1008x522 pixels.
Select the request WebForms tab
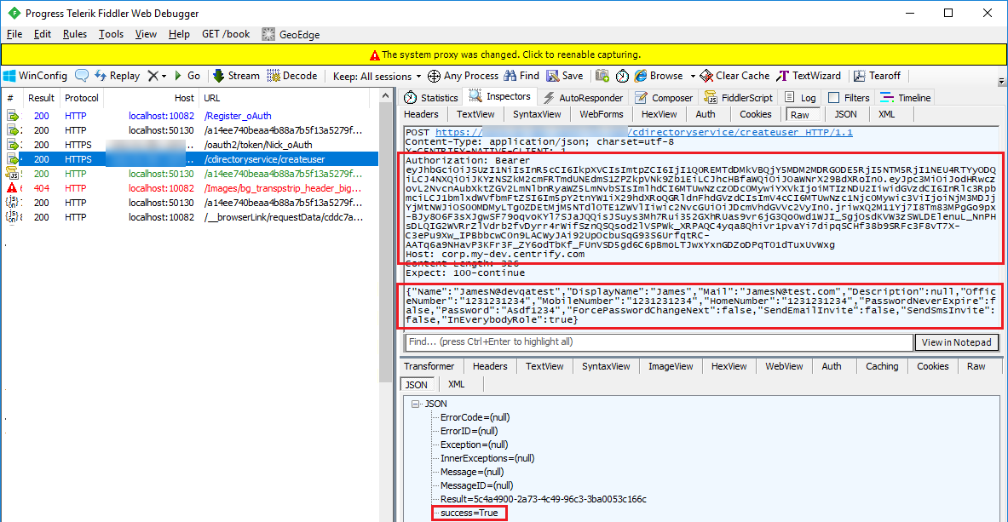(601, 114)
